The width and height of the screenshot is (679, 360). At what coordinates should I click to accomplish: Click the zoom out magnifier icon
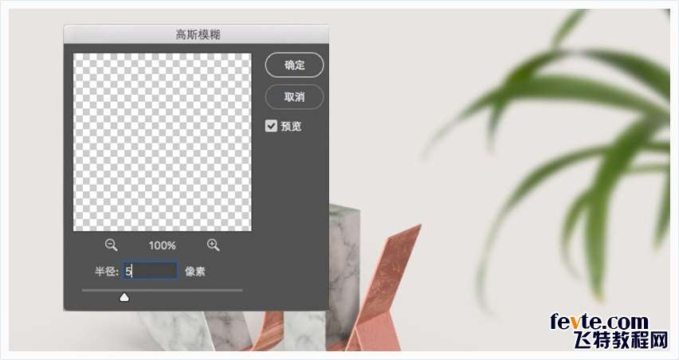(111, 245)
